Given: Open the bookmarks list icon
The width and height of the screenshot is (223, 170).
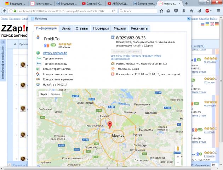Looking at the screenshot, I should pyautogui.click(x=168, y=11).
